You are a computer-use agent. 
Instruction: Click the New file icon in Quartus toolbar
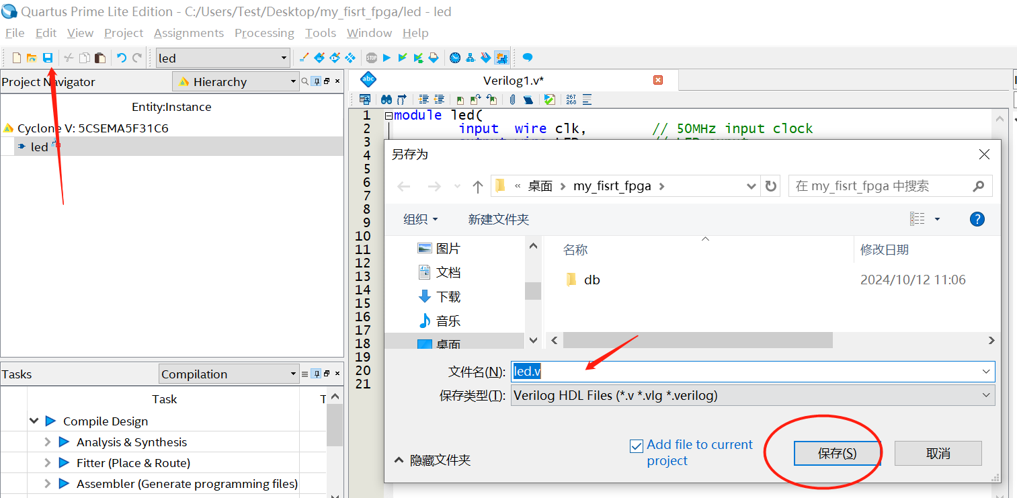pos(17,58)
